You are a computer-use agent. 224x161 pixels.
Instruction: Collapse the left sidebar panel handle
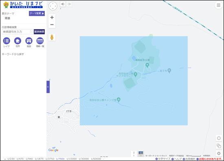click(48, 87)
